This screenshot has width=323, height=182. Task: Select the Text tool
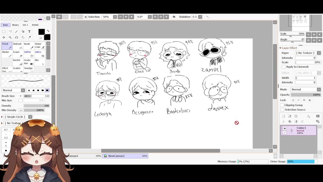tap(29, 31)
